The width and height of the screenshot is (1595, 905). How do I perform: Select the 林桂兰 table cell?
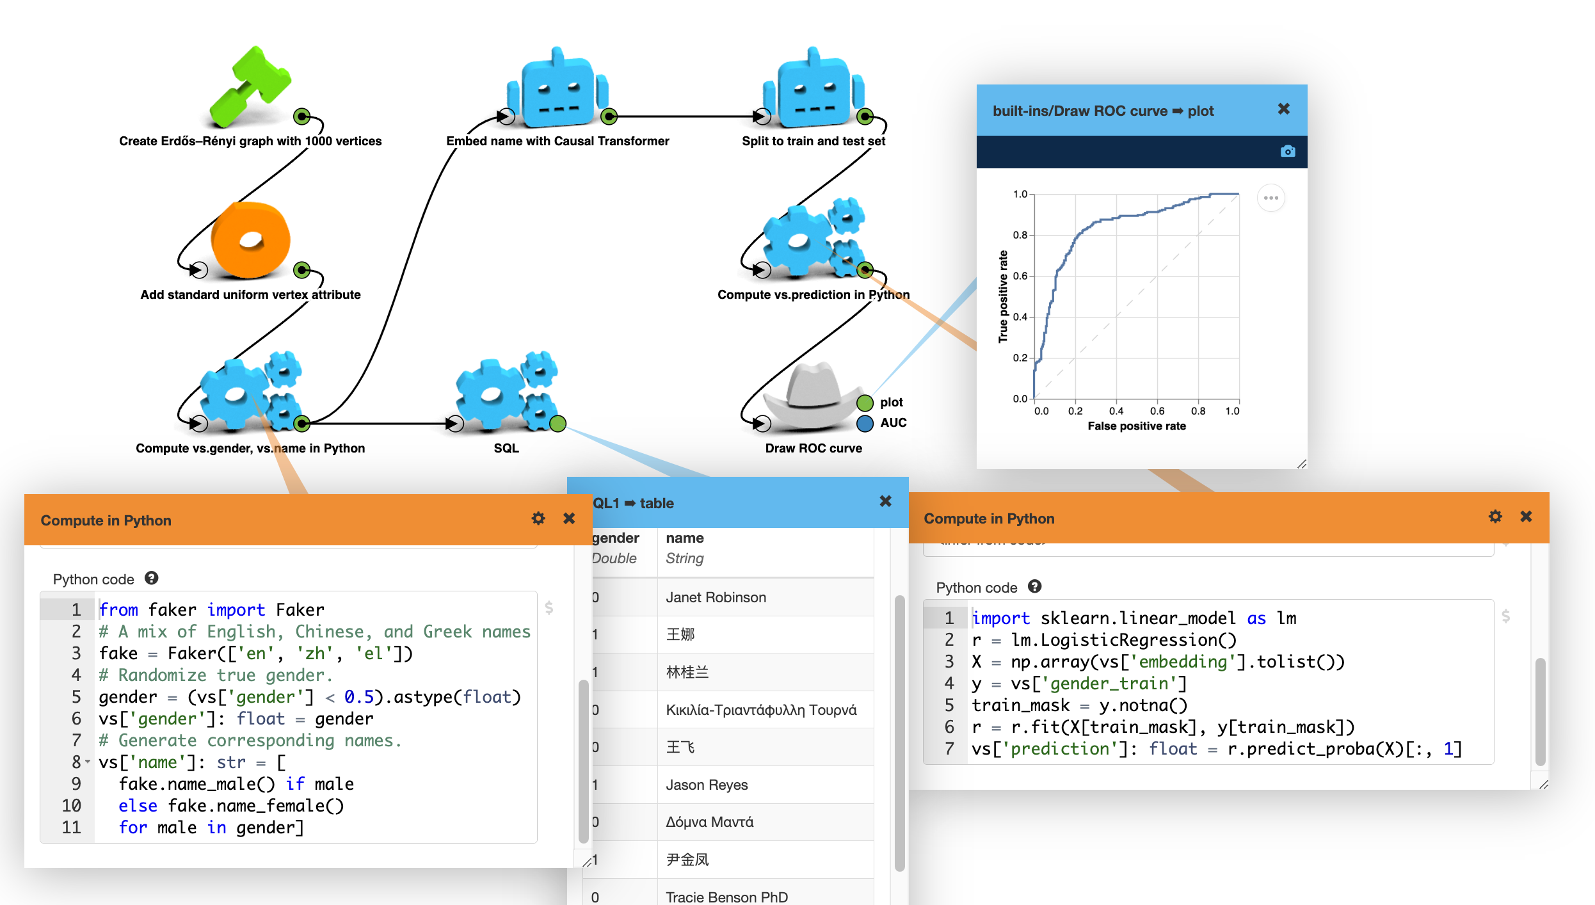tap(765, 672)
